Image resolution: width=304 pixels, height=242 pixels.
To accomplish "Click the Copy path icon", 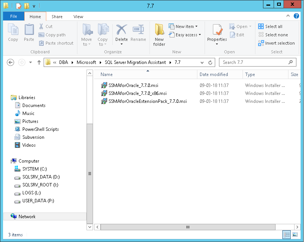I will point(41,35).
